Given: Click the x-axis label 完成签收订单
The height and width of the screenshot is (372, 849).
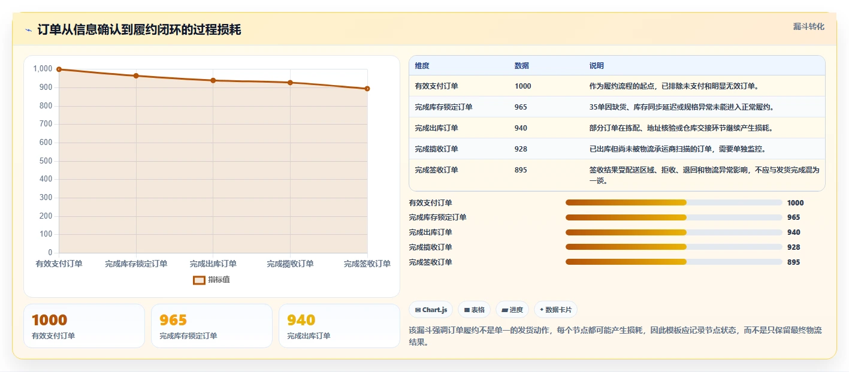Looking at the screenshot, I should [367, 264].
